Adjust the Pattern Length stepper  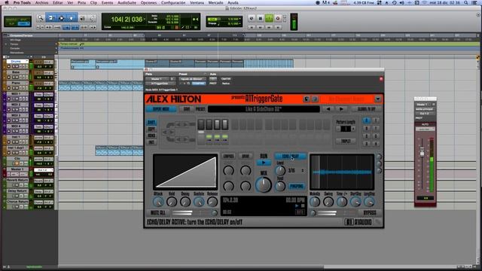click(x=346, y=129)
